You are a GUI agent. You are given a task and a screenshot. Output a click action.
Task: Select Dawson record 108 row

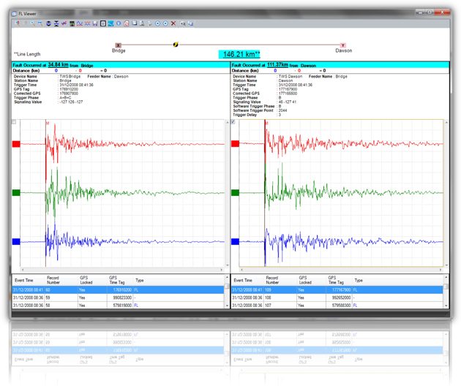337,298
